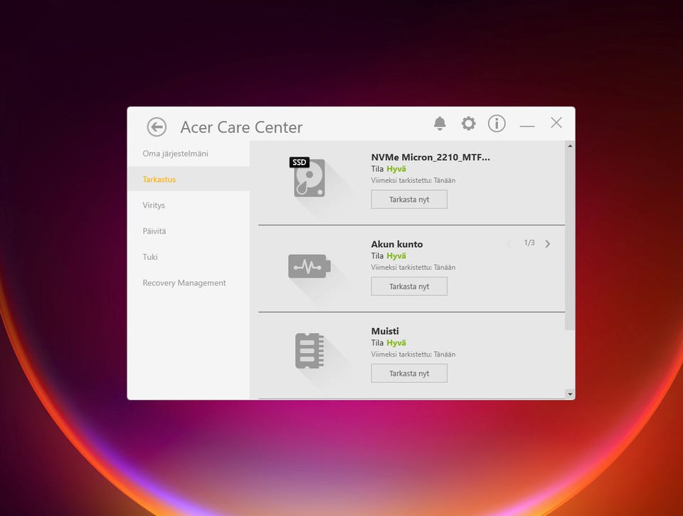Click the Akun kunto heading
The width and height of the screenshot is (683, 516).
click(x=397, y=244)
